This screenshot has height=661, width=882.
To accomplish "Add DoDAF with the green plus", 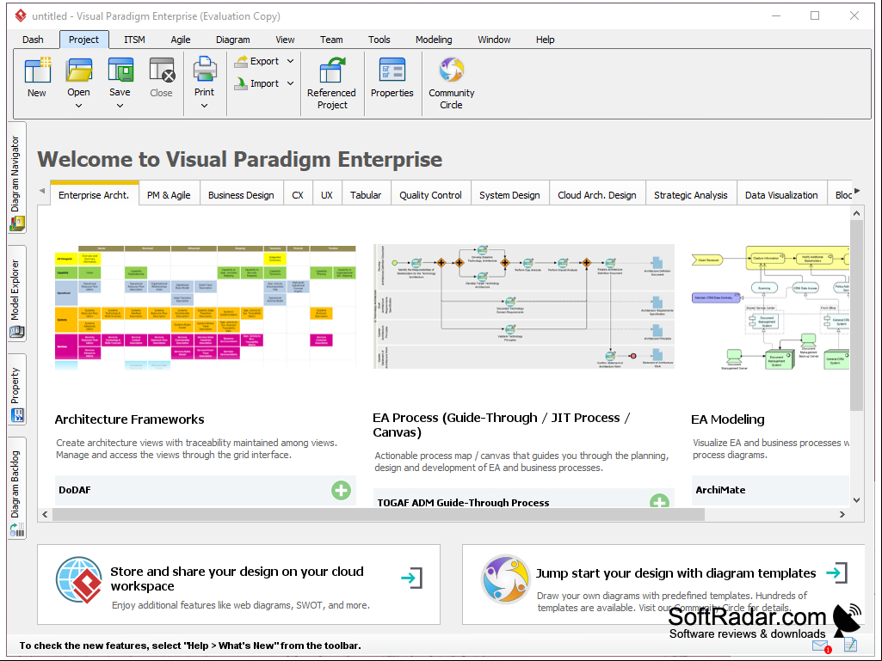I will [341, 490].
